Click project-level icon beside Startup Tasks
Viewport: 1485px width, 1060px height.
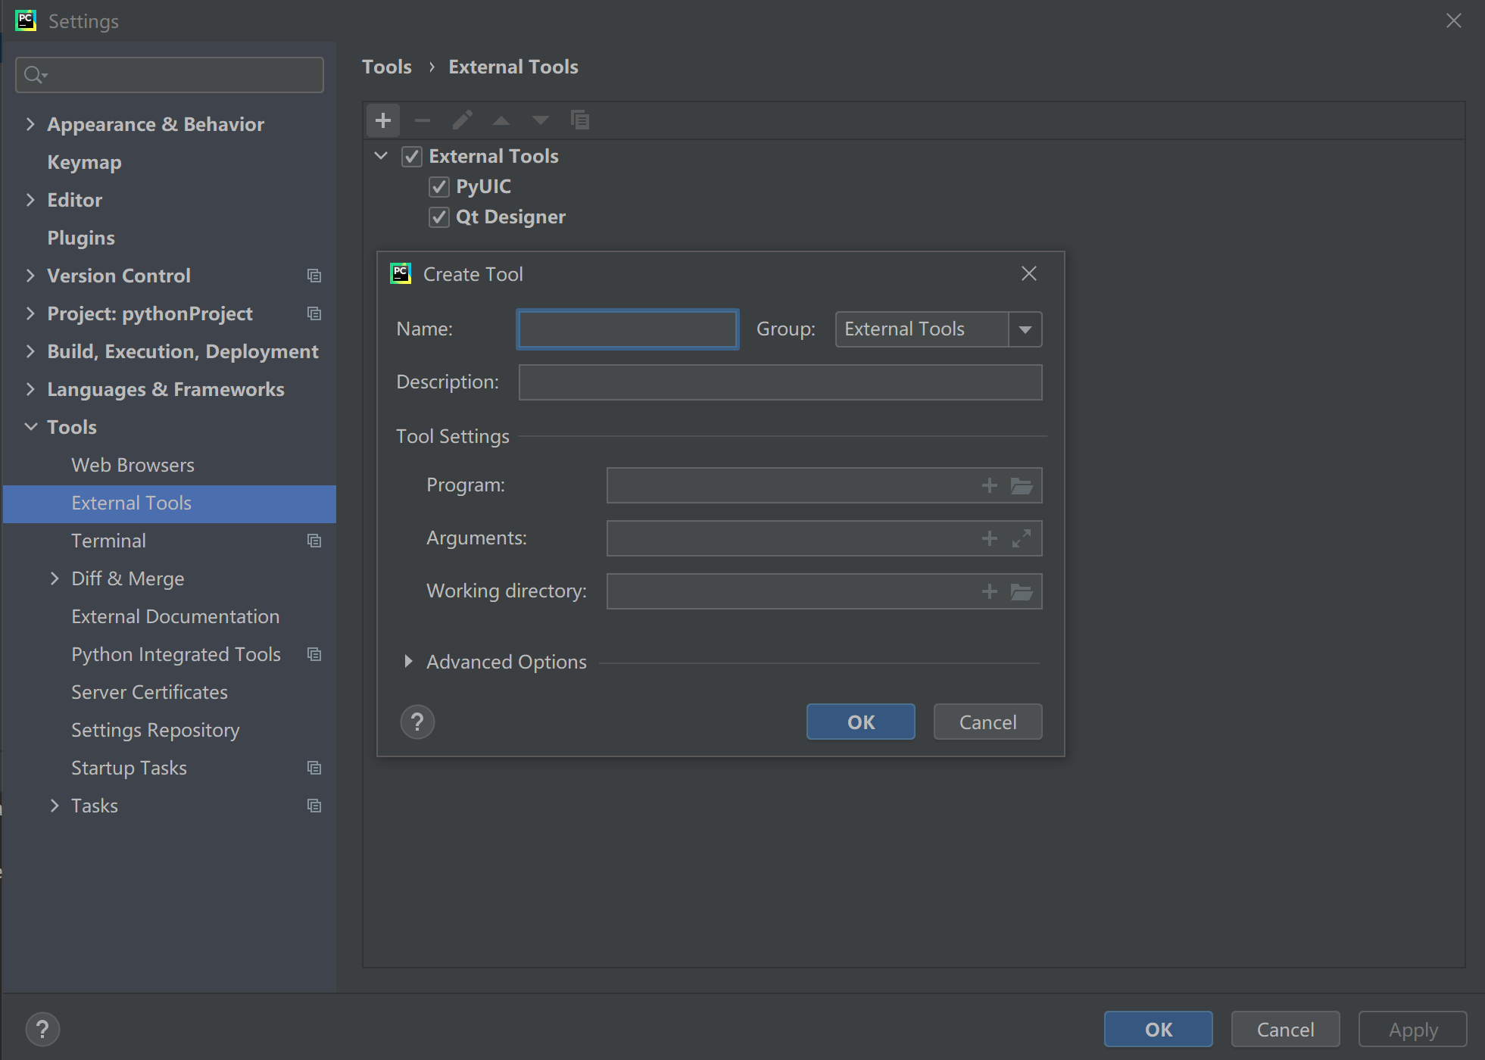pos(314,768)
